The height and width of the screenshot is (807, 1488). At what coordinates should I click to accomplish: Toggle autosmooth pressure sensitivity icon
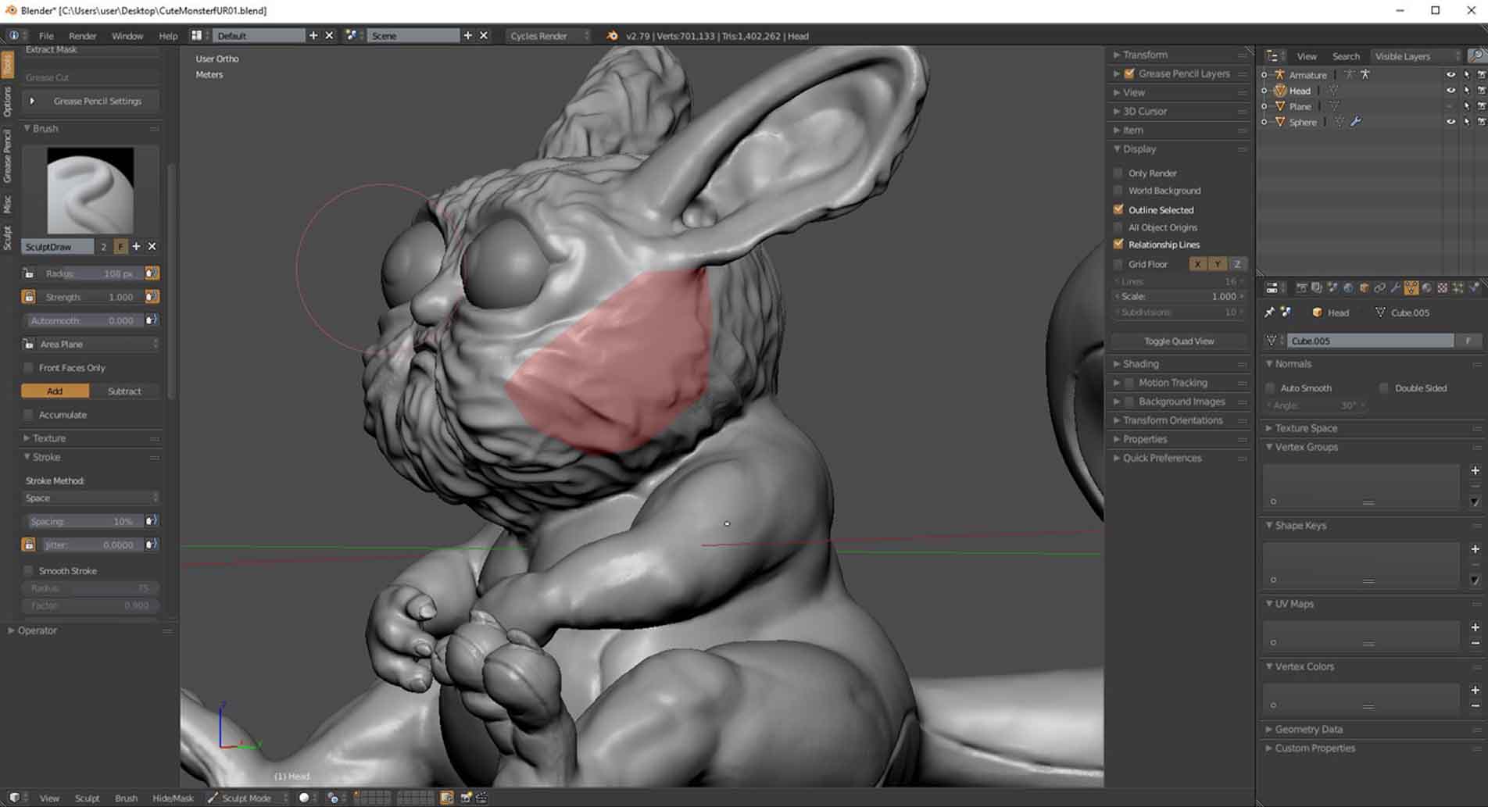click(x=152, y=320)
